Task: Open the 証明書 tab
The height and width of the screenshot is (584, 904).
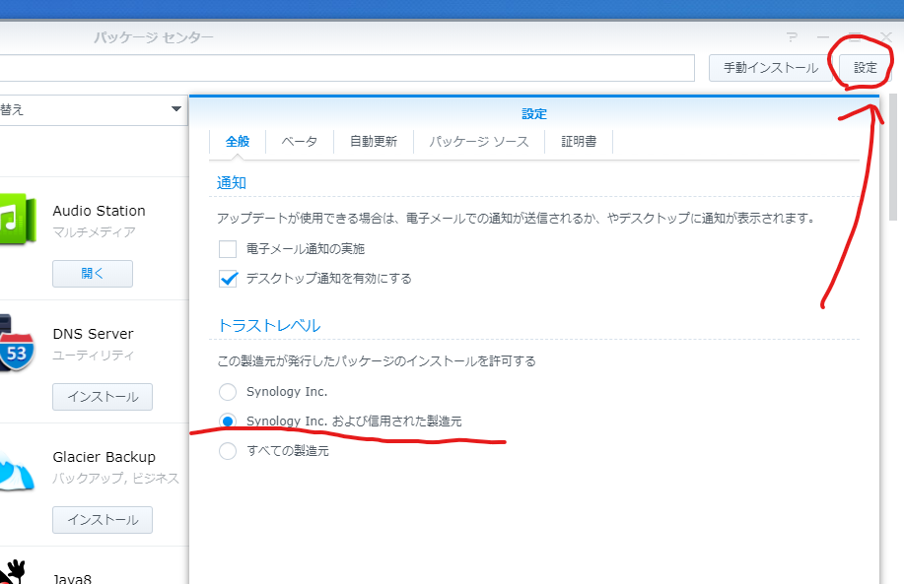Action: tap(579, 141)
